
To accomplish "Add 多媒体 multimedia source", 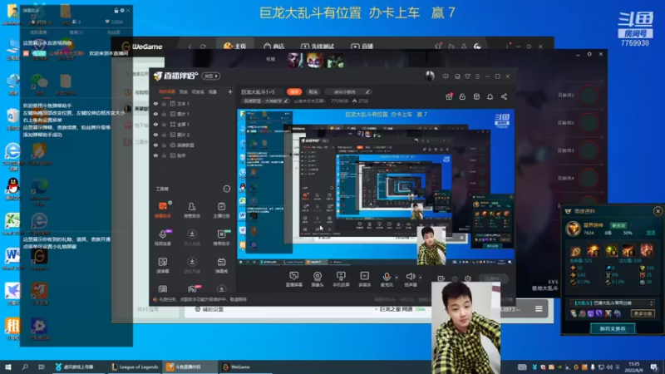I will pos(364,279).
